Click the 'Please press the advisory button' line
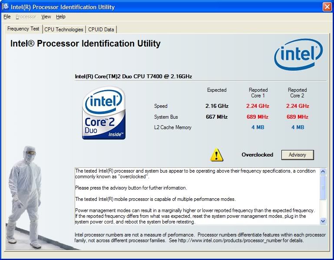The width and height of the screenshot is (334, 260). 131,188
